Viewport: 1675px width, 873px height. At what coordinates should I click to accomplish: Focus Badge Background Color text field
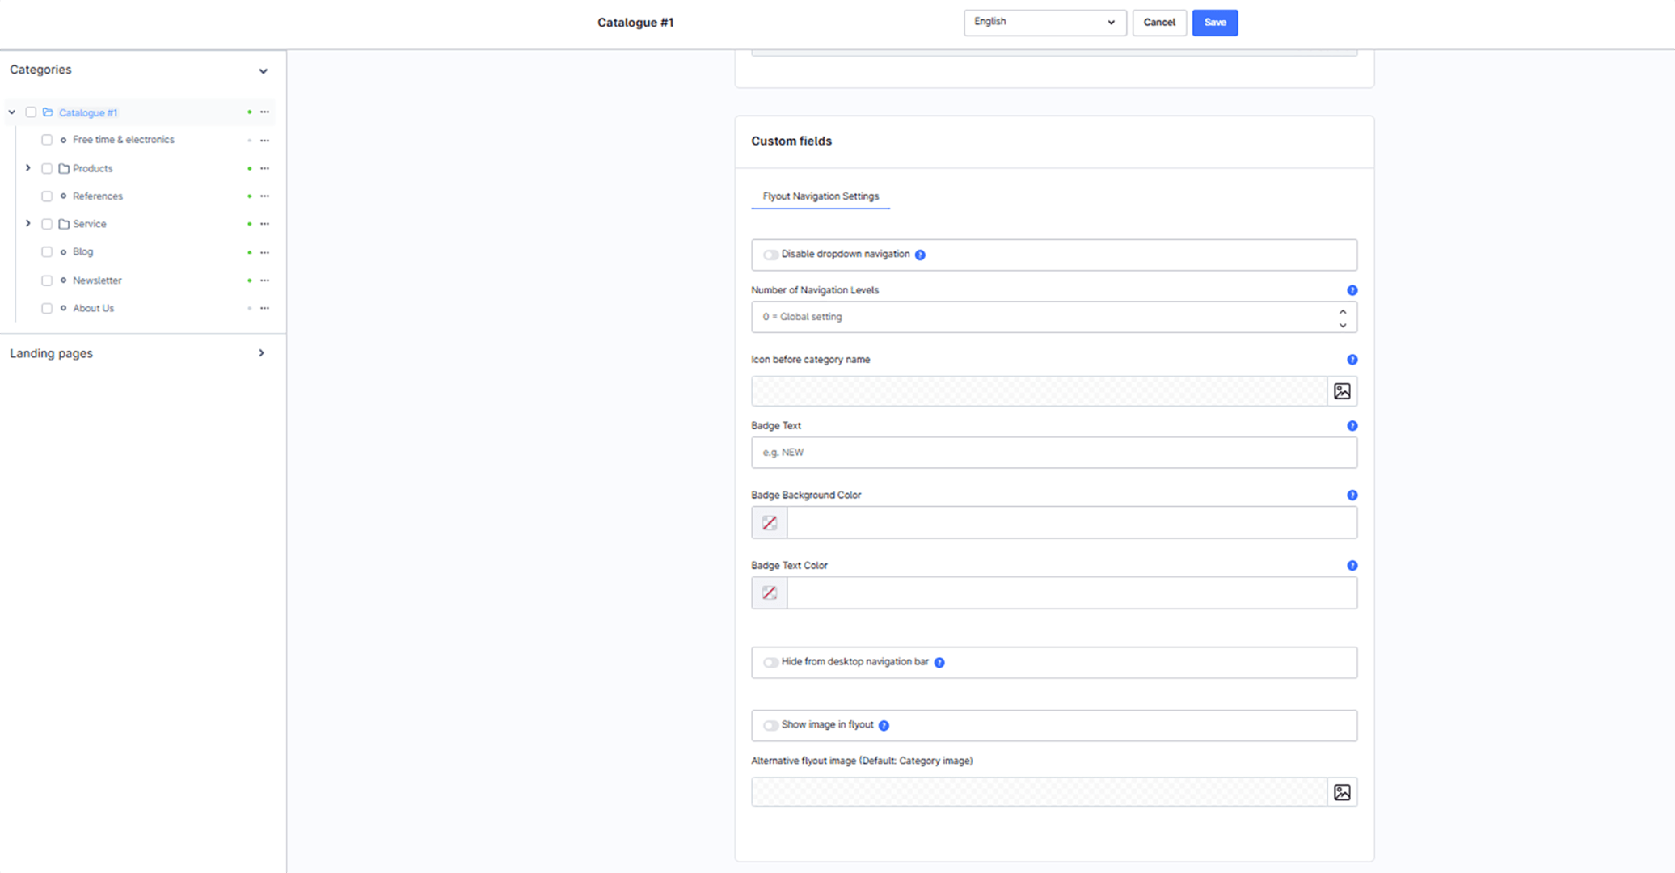tap(1072, 523)
